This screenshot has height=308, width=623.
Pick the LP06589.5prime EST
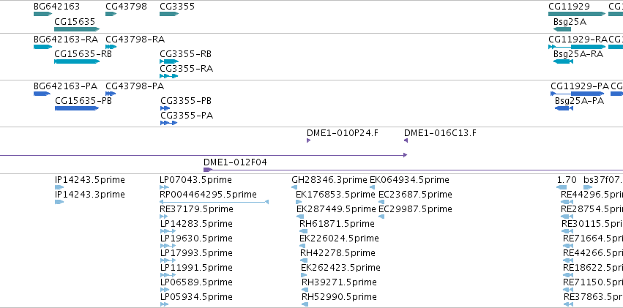pyautogui.click(x=165, y=290)
